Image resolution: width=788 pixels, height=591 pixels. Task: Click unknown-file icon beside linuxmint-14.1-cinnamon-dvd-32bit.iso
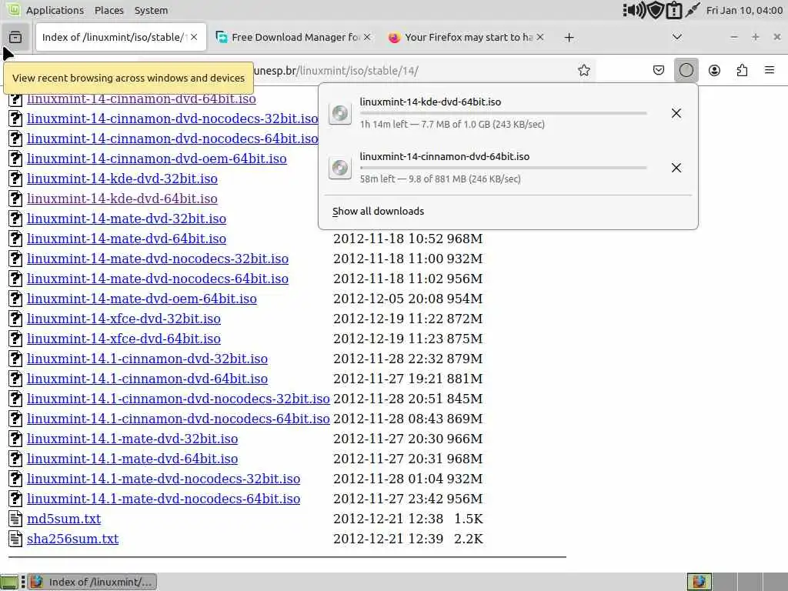point(15,359)
